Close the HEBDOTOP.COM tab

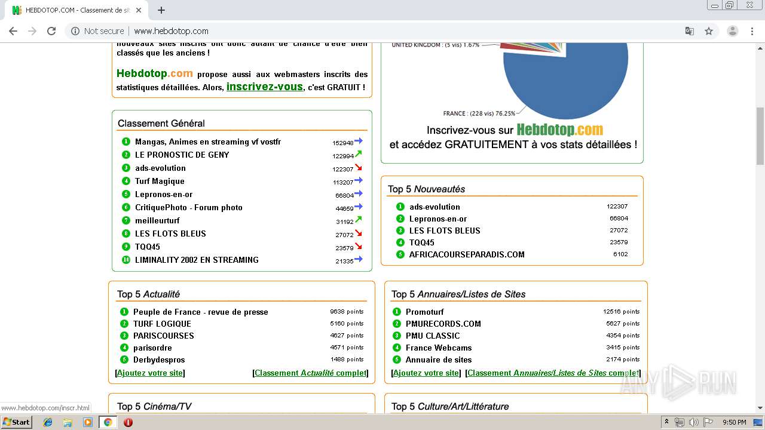coord(139,10)
